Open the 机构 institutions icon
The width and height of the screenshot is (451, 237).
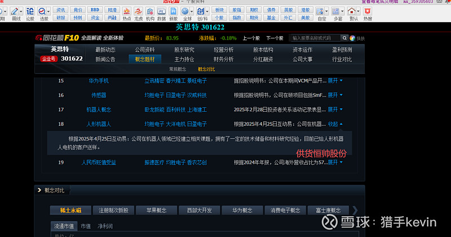pyautogui.click(x=150, y=11)
